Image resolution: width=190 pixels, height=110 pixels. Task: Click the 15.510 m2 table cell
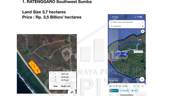point(65,77)
